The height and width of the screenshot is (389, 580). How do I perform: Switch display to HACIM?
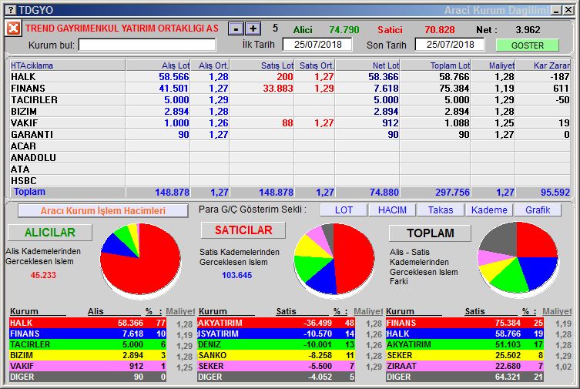tap(392, 210)
